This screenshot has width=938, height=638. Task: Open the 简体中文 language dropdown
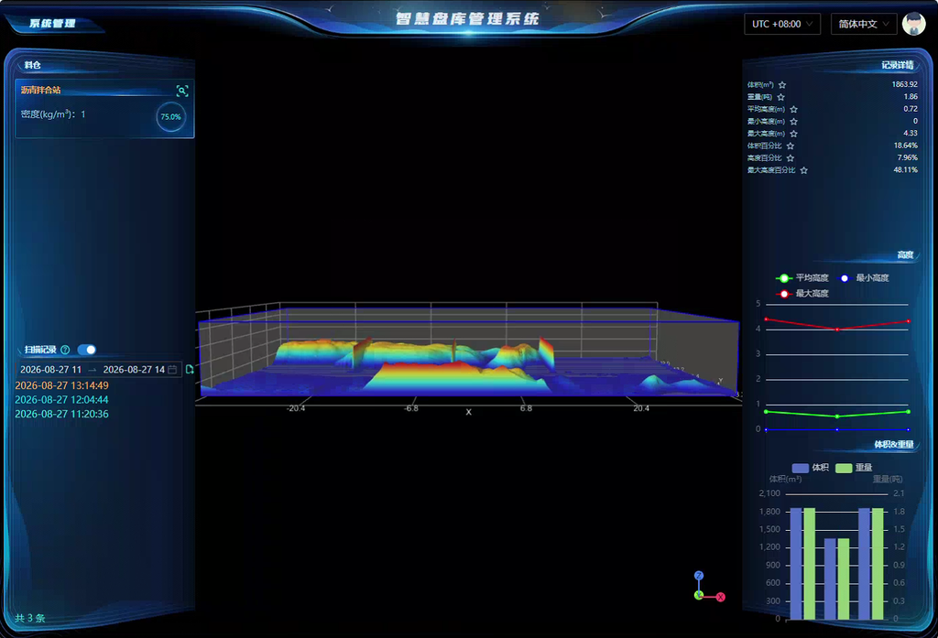tap(864, 24)
